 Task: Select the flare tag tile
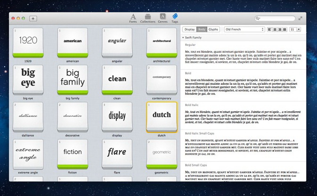point(117,155)
